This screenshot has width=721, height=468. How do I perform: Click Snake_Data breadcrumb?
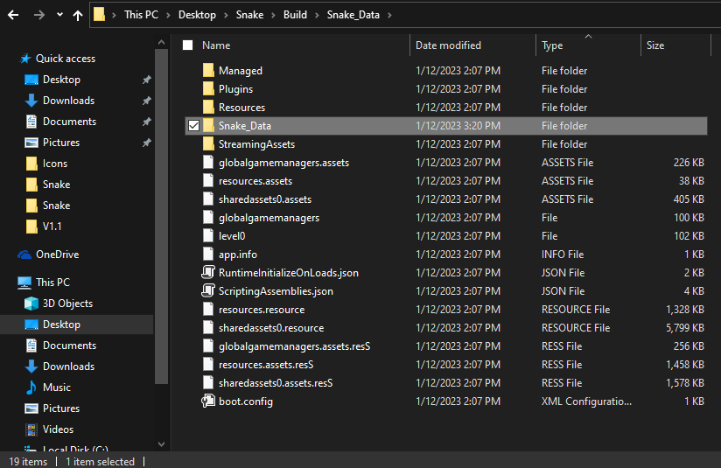click(x=353, y=15)
